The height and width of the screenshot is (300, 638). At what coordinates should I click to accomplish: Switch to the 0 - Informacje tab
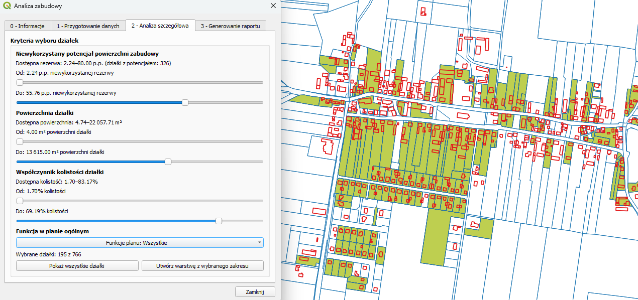[x=27, y=26]
